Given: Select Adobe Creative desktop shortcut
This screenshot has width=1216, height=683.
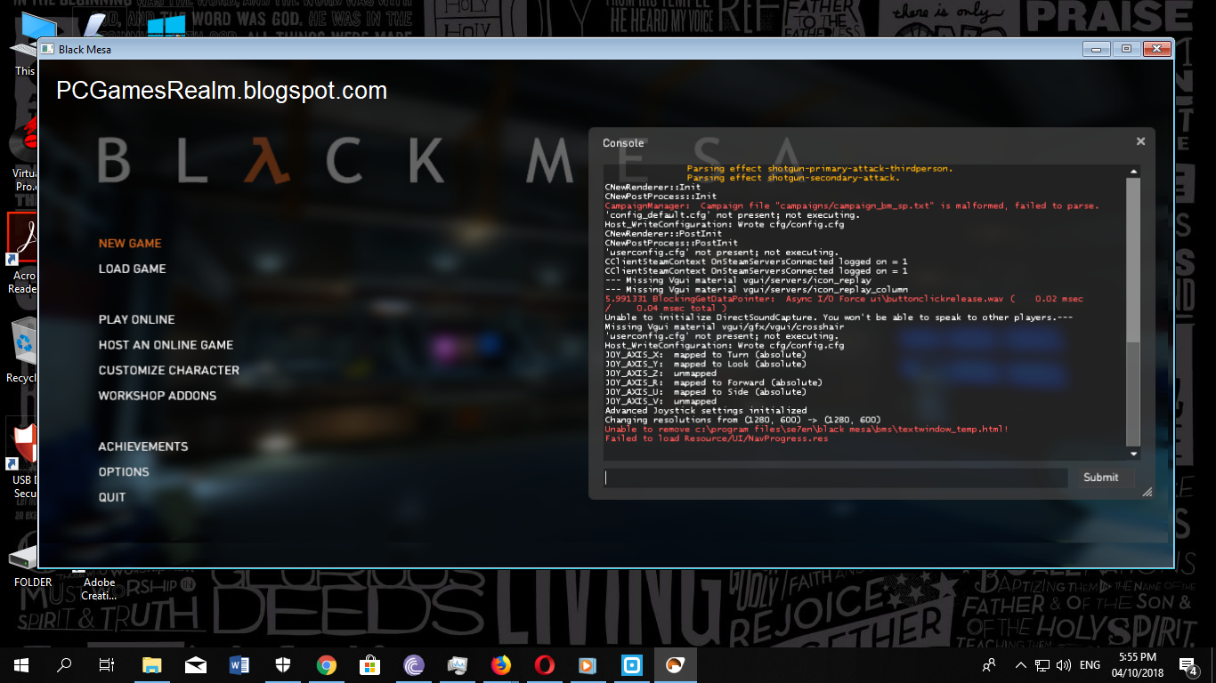Looking at the screenshot, I should tap(99, 587).
